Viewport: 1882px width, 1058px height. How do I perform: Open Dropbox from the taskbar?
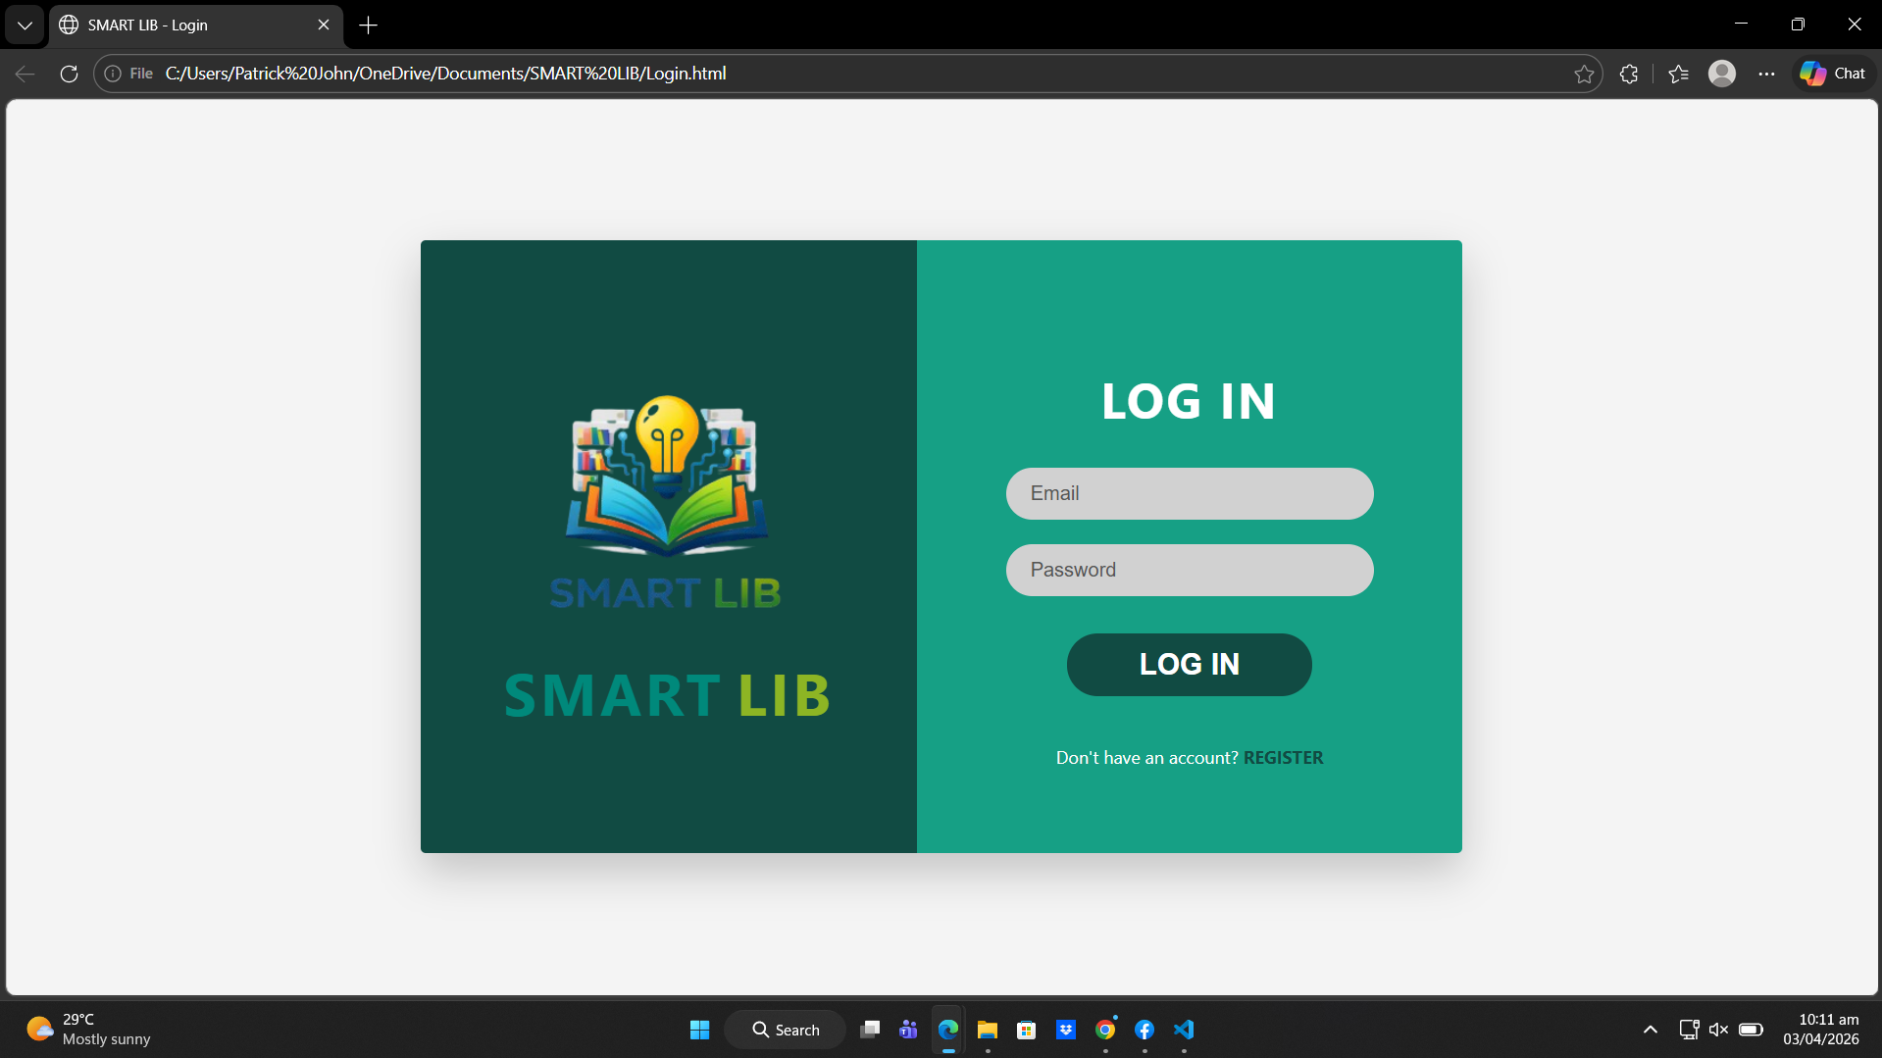[1065, 1030]
